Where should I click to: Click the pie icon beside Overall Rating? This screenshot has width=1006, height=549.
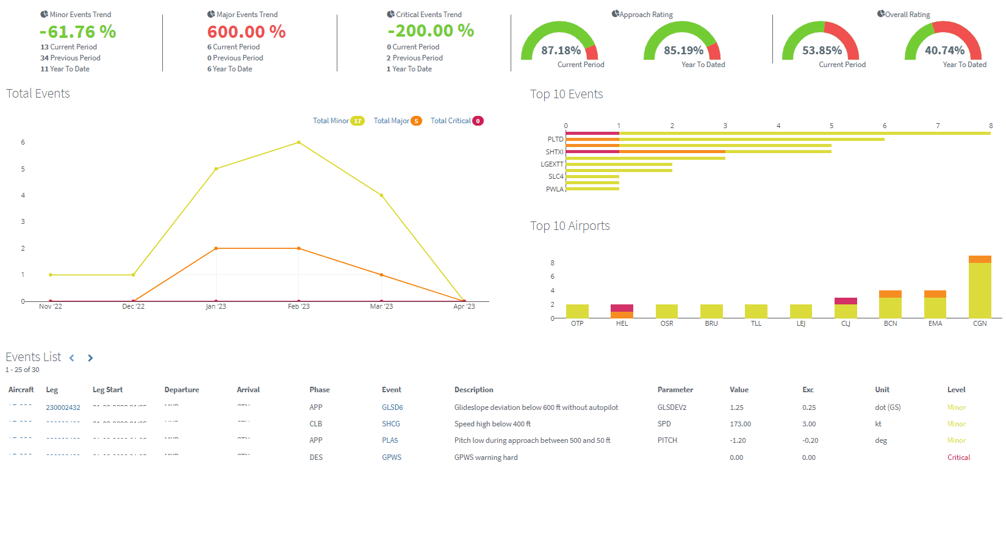point(881,13)
